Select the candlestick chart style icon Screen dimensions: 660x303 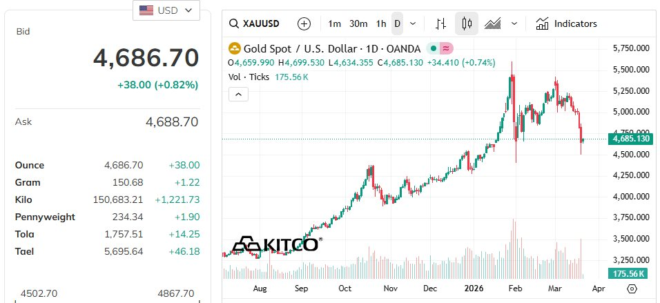click(467, 23)
